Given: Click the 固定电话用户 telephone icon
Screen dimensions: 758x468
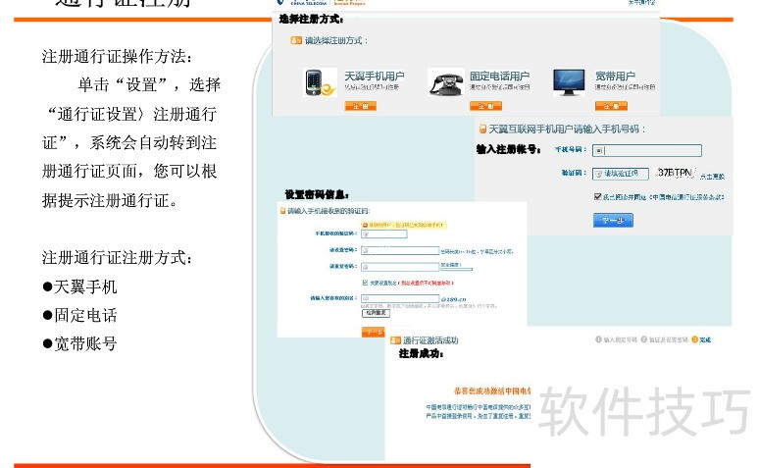Looking at the screenshot, I should point(445,83).
